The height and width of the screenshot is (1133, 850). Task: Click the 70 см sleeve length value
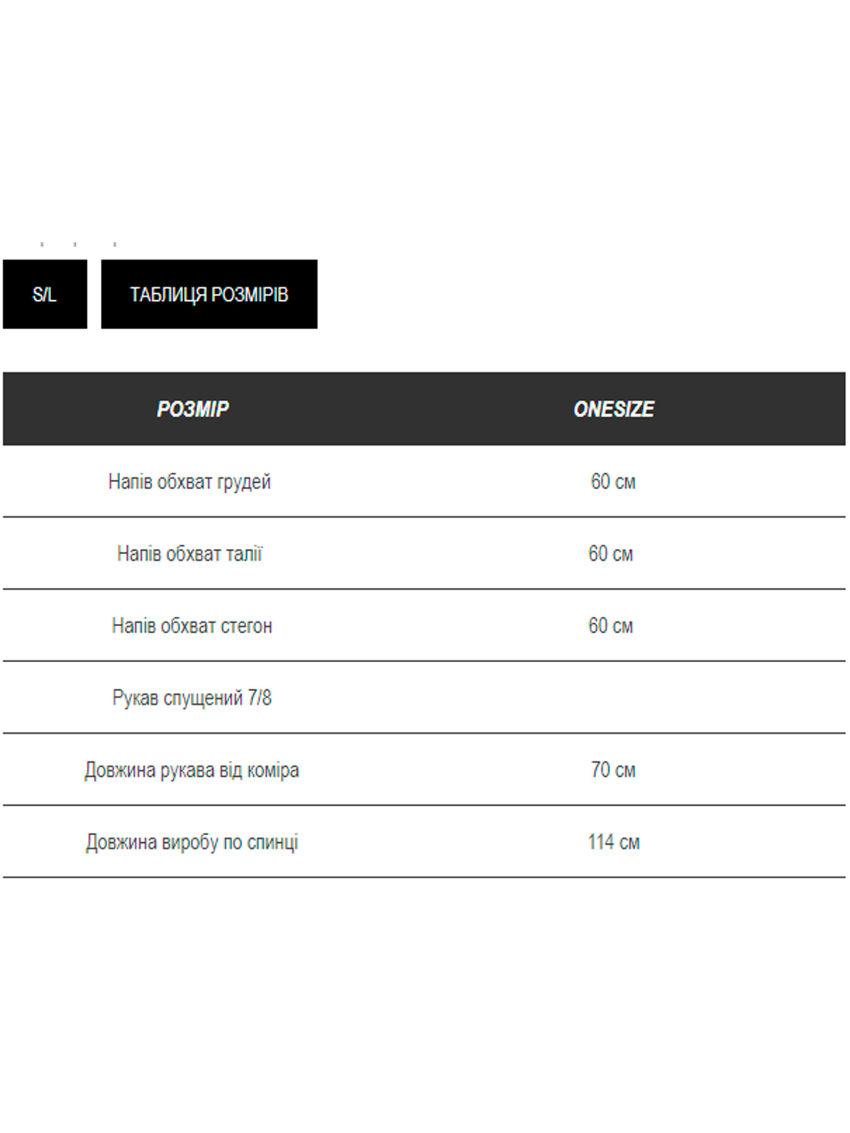tap(613, 770)
